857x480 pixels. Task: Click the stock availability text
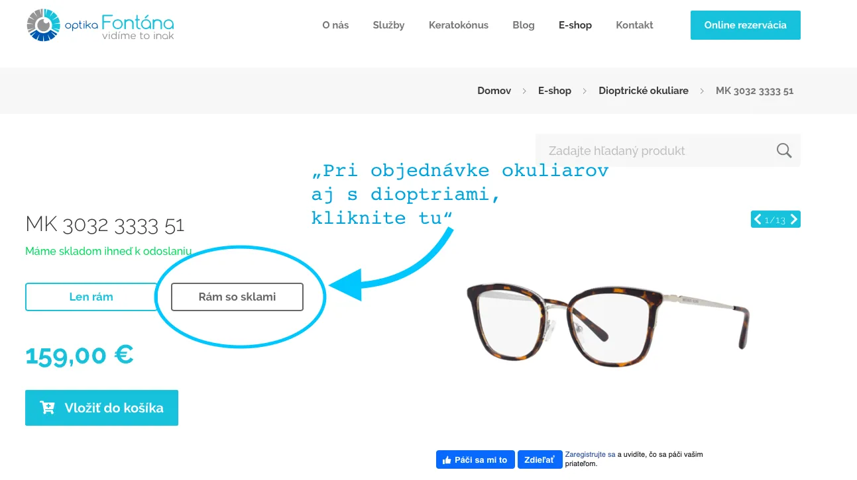[x=109, y=251]
